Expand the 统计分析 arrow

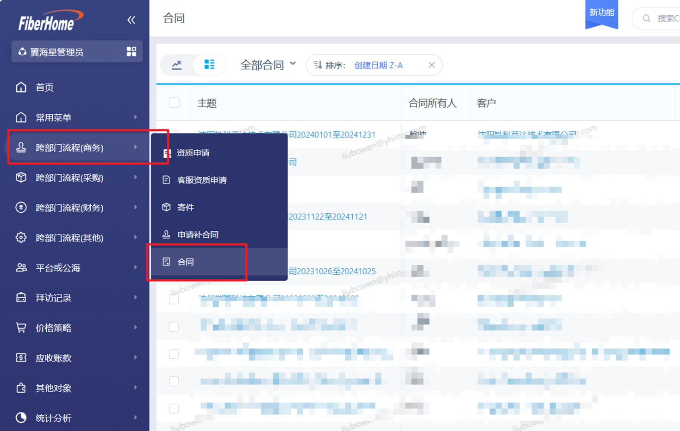pyautogui.click(x=136, y=418)
